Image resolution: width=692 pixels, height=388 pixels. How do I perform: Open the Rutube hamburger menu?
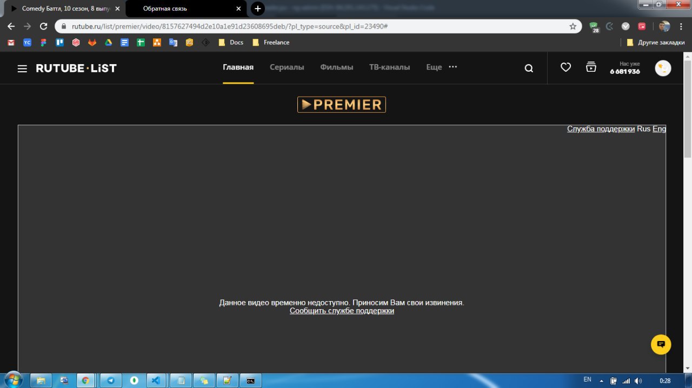(x=22, y=68)
